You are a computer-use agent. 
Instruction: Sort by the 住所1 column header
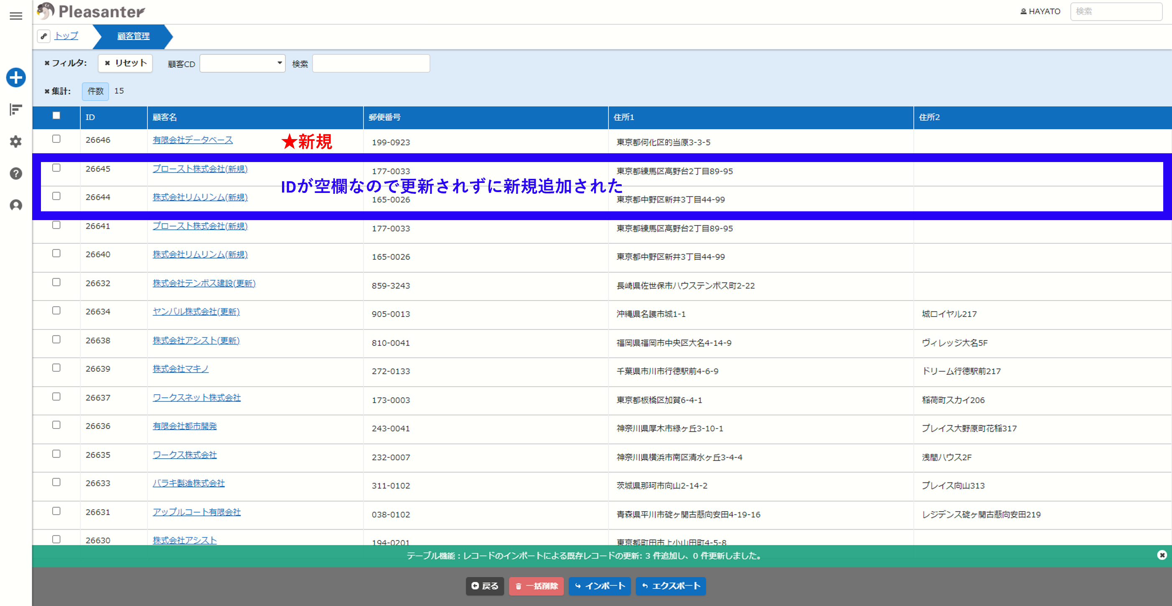coord(761,117)
